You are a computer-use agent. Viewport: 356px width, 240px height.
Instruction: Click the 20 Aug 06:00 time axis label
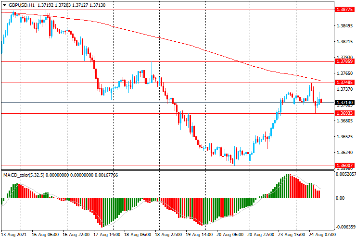pyautogui.click(x=230, y=234)
